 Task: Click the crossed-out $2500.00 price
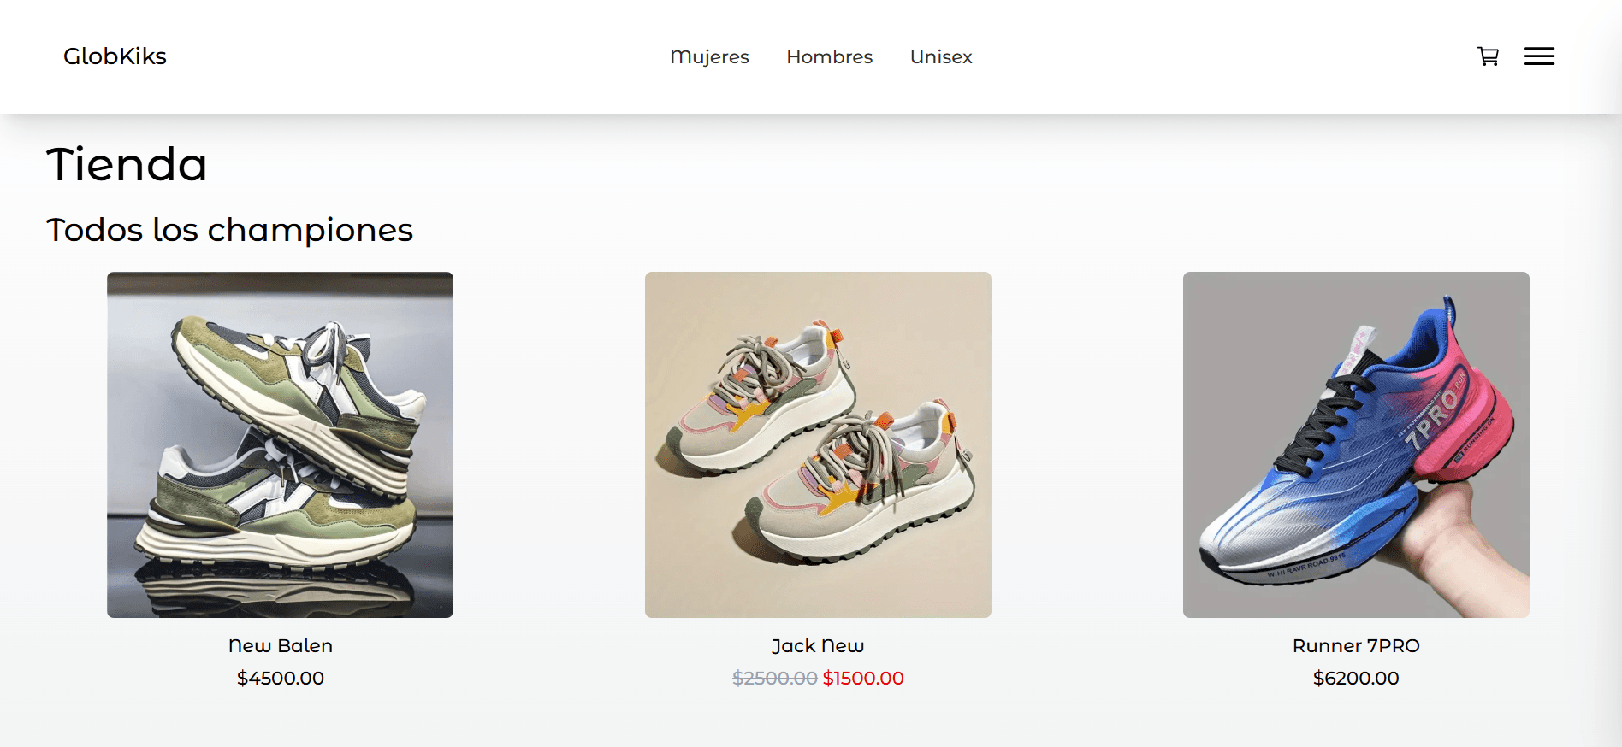[774, 679]
